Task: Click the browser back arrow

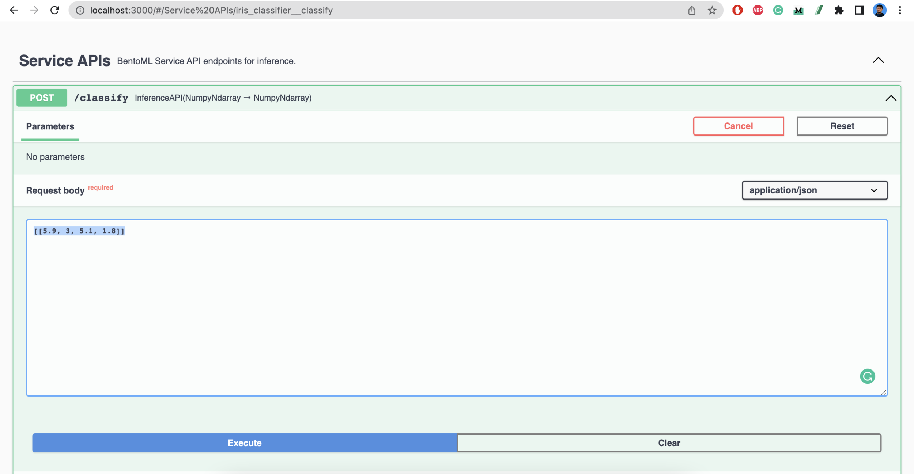Action: click(14, 10)
